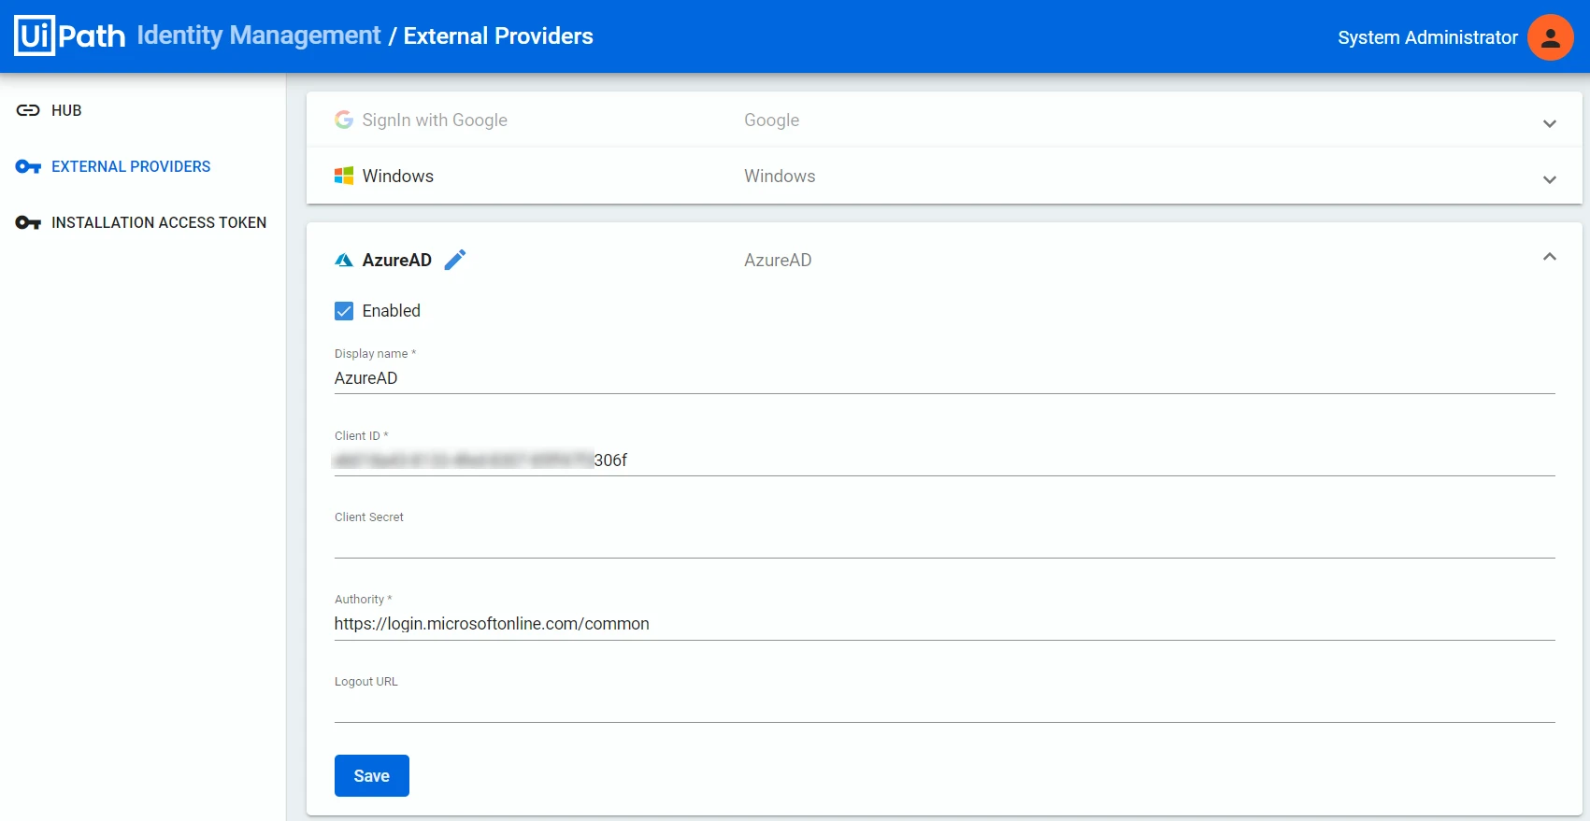
Task: Click the Windows provider type text
Action: click(x=780, y=176)
